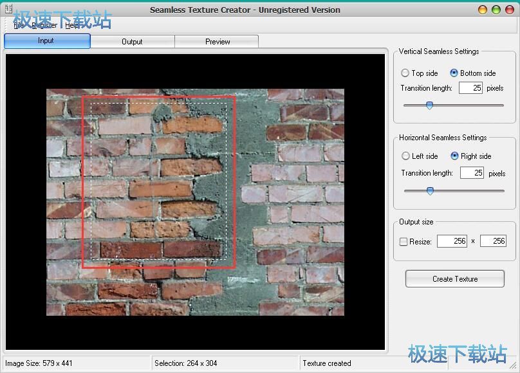The height and width of the screenshot is (373, 520).
Task: Click the Create Texture button
Action: coord(455,279)
